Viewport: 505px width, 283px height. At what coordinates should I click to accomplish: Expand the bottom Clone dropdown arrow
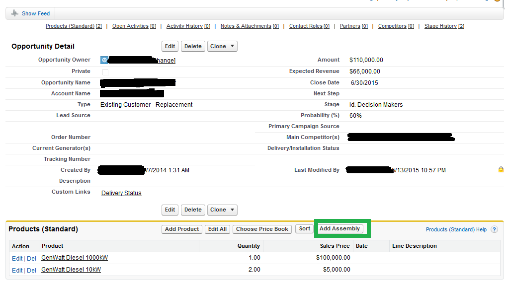tap(232, 210)
